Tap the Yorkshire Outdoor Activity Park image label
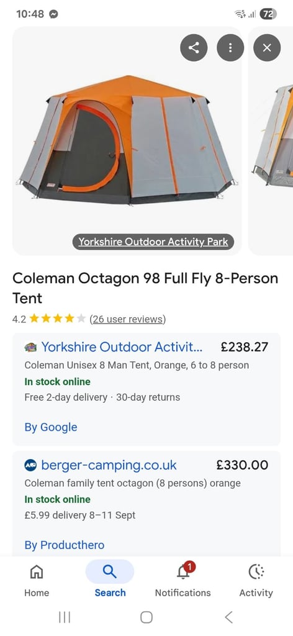 point(153,242)
